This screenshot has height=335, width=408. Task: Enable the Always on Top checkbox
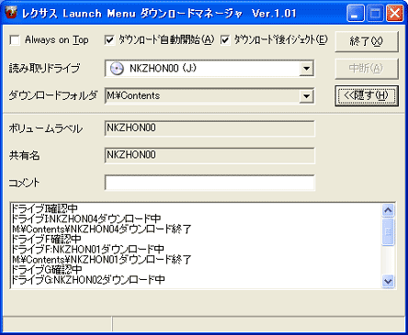click(x=15, y=40)
